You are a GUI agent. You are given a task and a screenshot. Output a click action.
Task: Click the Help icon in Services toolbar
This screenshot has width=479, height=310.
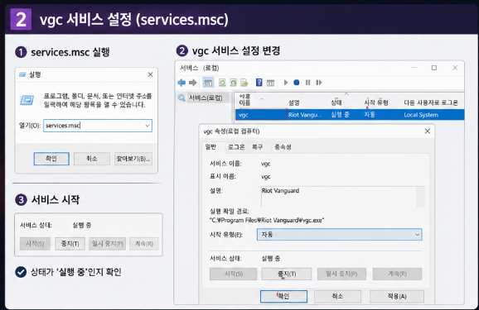(x=259, y=83)
